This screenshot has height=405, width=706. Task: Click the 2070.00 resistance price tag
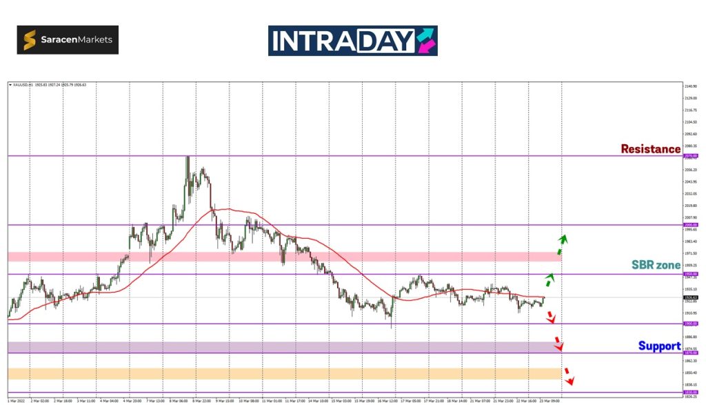coord(689,156)
